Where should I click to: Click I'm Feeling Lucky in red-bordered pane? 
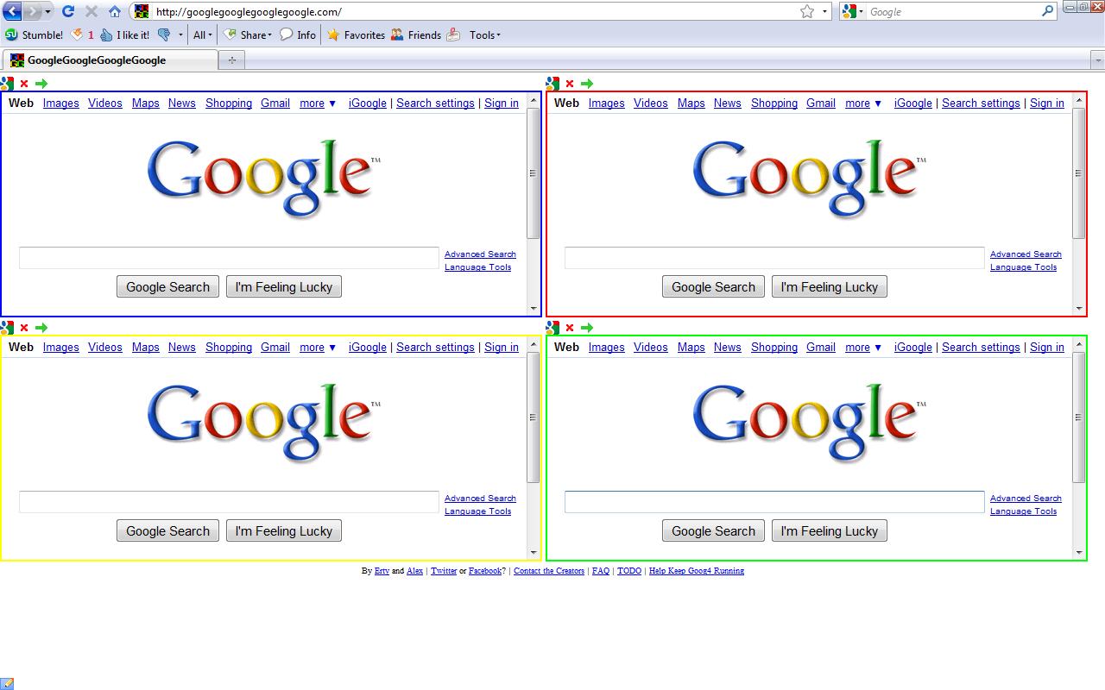[830, 287]
